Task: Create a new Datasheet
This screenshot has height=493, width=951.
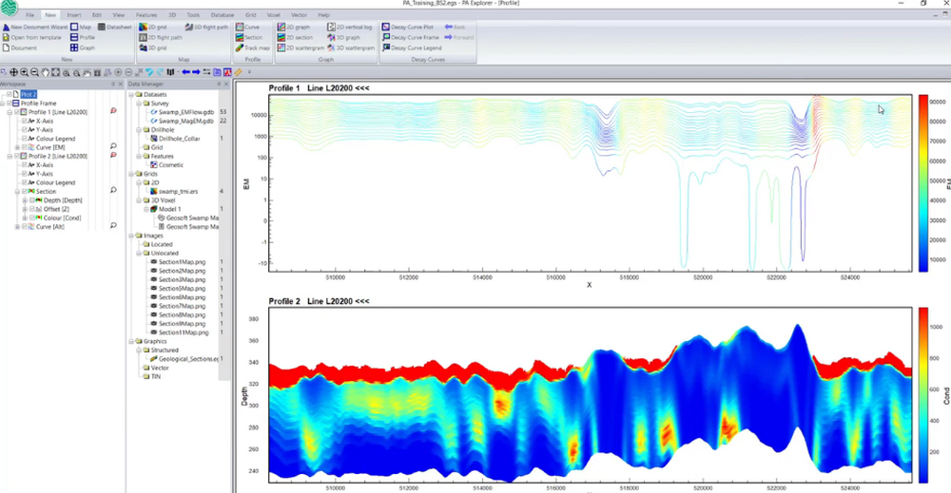Action: [115, 28]
